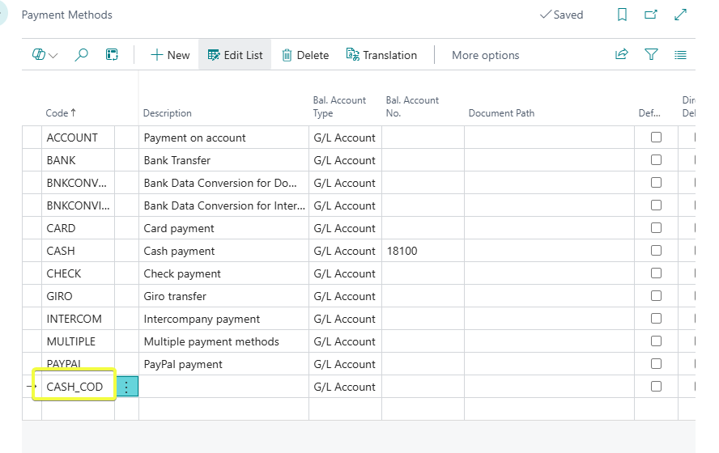The height and width of the screenshot is (453, 719).
Task: Open More options menu
Action: (486, 56)
